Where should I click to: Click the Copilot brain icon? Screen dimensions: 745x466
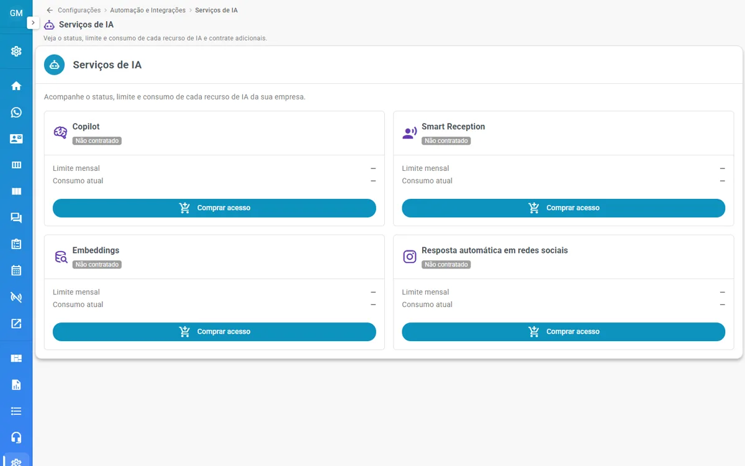pyautogui.click(x=60, y=133)
